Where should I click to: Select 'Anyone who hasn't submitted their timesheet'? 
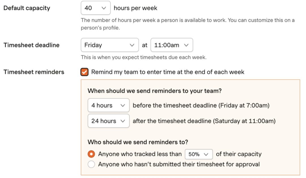click(x=91, y=164)
